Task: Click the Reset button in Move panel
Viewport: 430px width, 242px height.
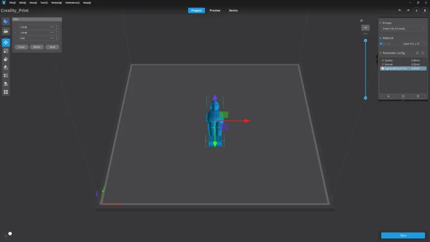Action: pos(52,47)
